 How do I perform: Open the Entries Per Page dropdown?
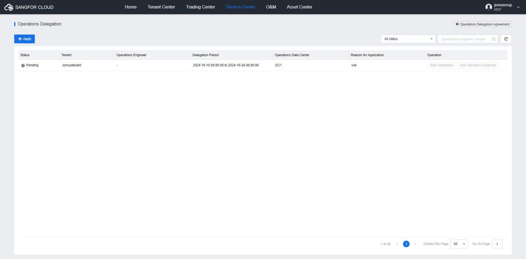[x=459, y=244]
